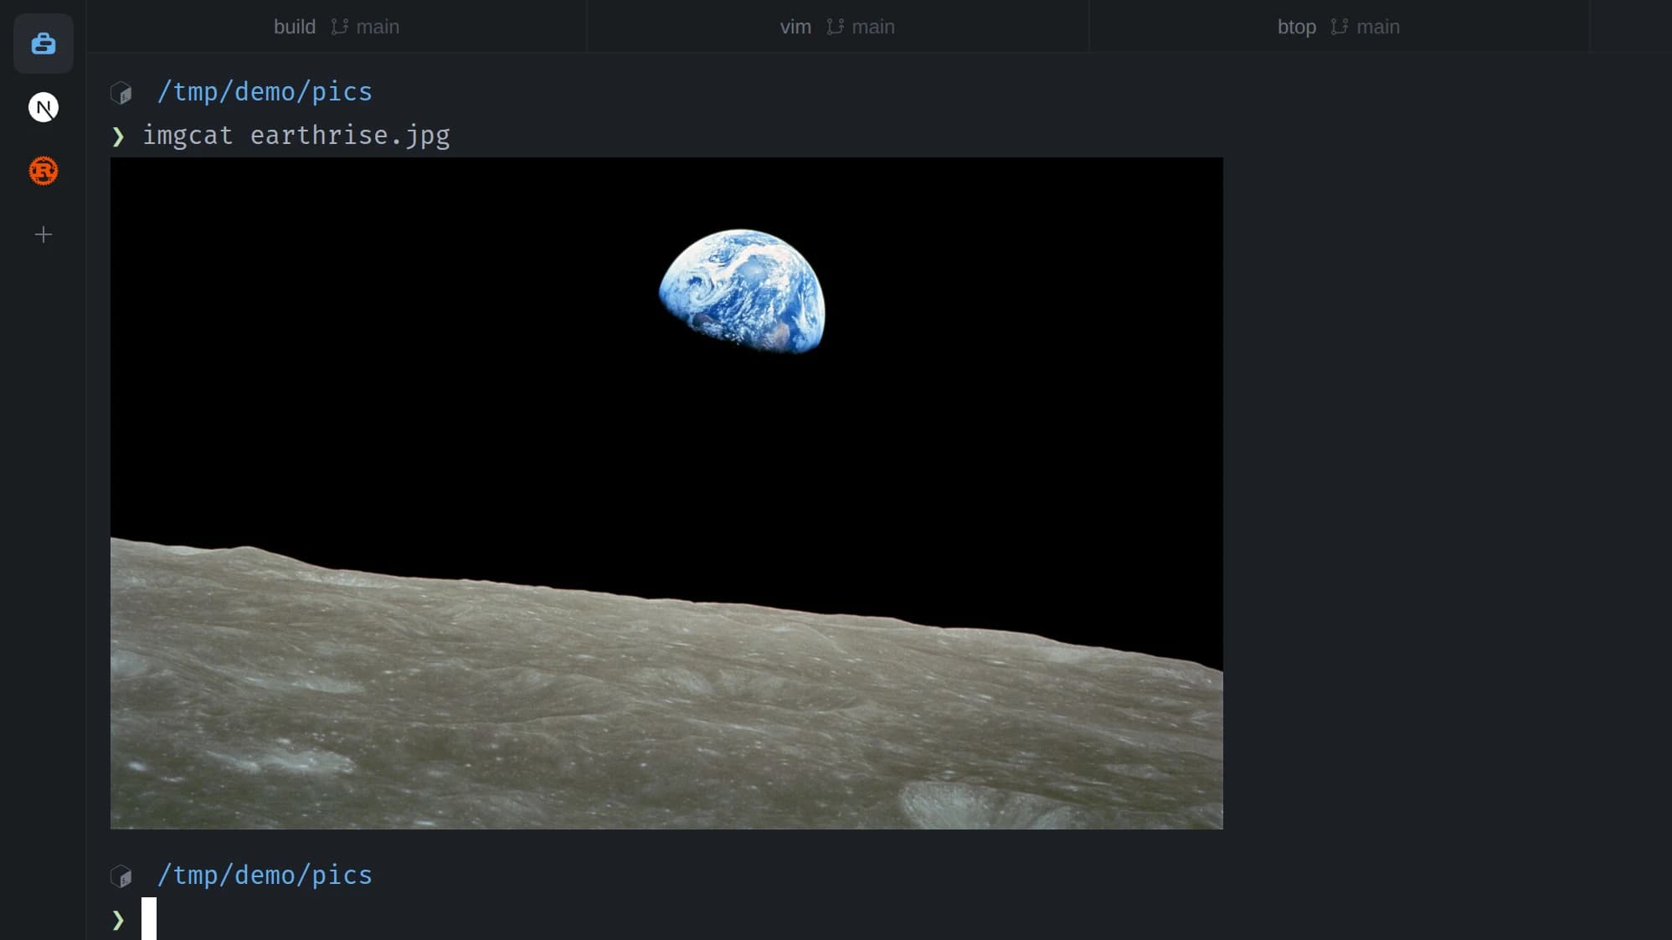Open the orange Rust gear workspace

coord(44,171)
